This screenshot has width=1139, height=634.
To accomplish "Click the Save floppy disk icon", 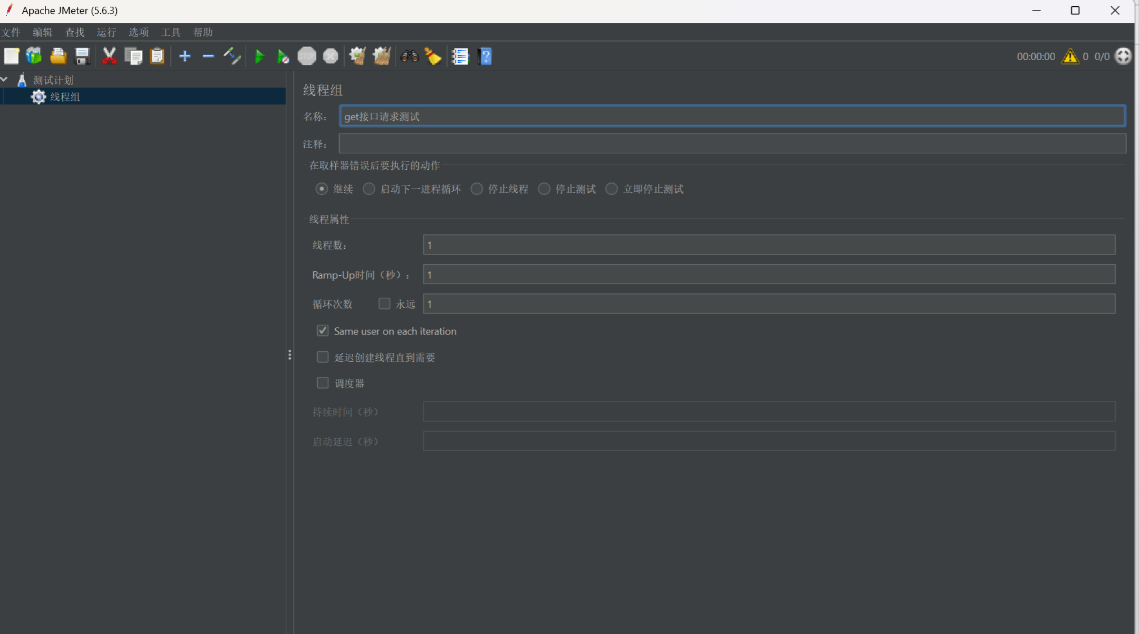I will 82,57.
